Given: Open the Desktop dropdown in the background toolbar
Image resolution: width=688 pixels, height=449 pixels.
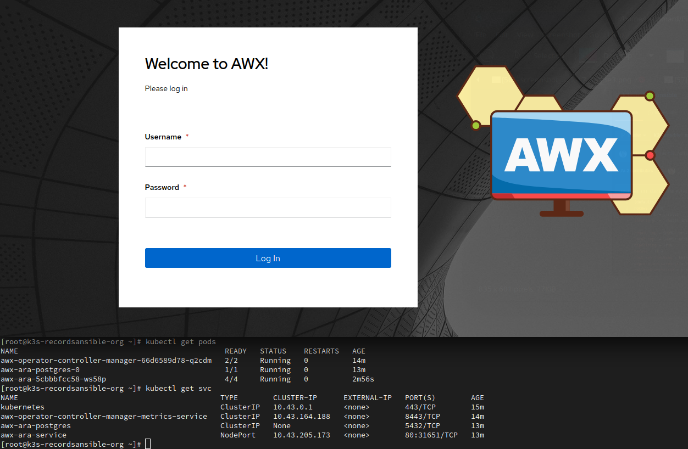Looking at the screenshot, I should tap(618, 56).
